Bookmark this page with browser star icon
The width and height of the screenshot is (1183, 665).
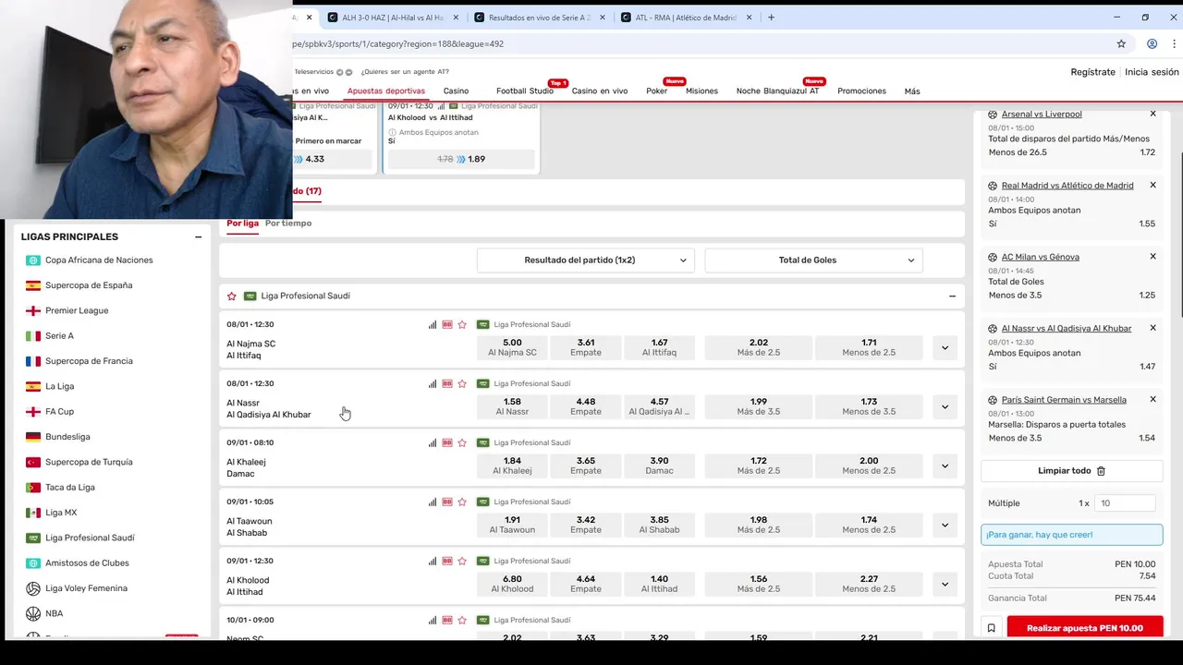[x=1121, y=43]
